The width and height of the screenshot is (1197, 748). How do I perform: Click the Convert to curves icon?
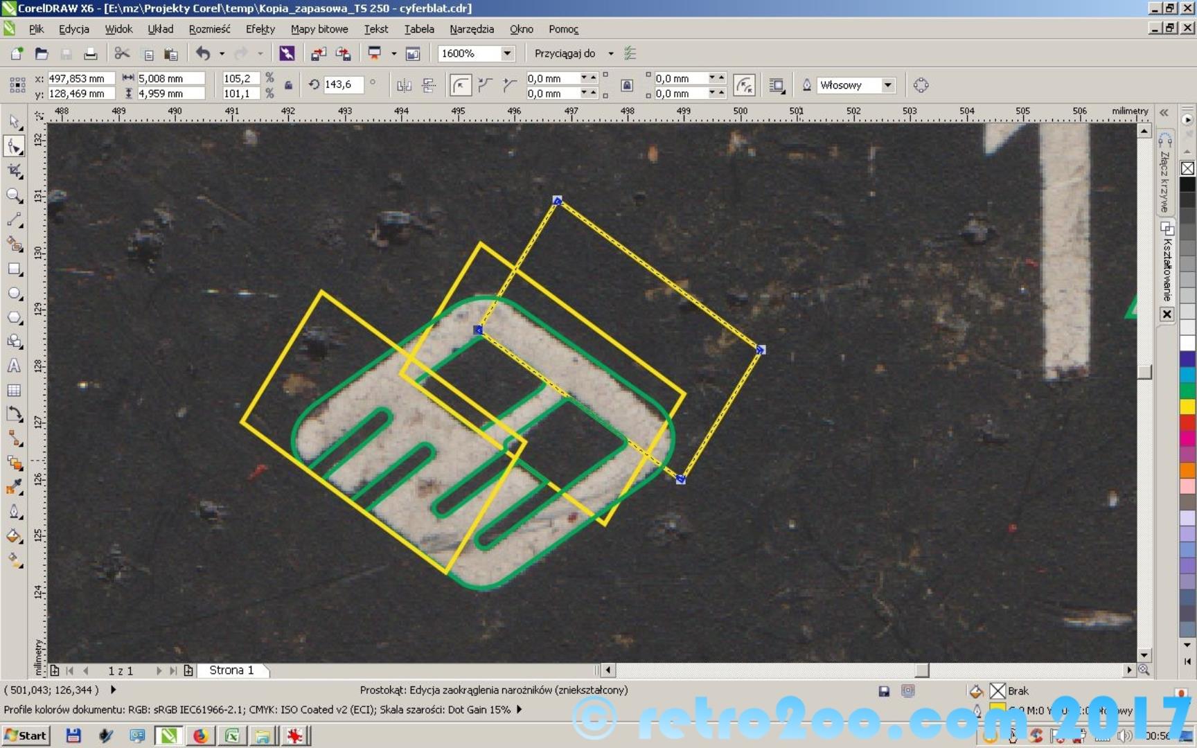(921, 85)
